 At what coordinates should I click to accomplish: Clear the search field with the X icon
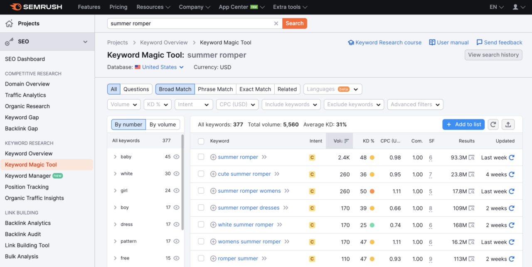[276, 24]
